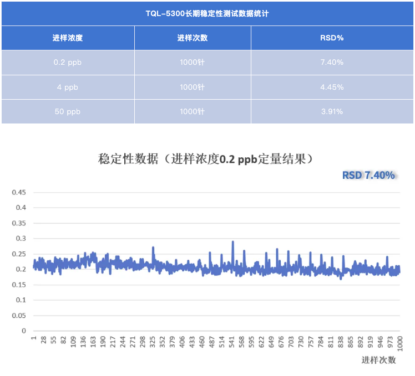Click the 0.05 label on the y-axis
415x376 pixels.
19,316
